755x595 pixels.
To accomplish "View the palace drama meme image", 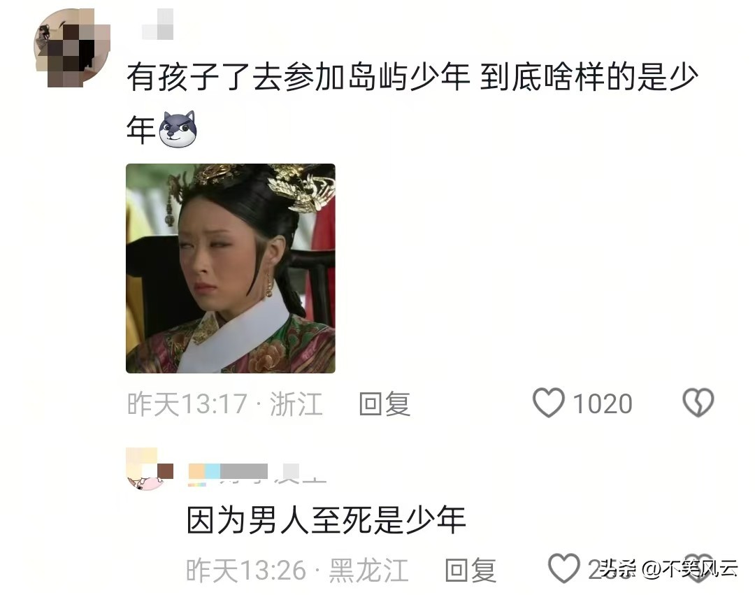I will point(231,268).
